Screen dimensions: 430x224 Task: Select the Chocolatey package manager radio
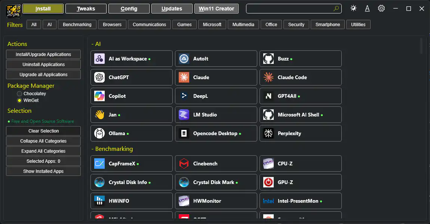coord(19,94)
